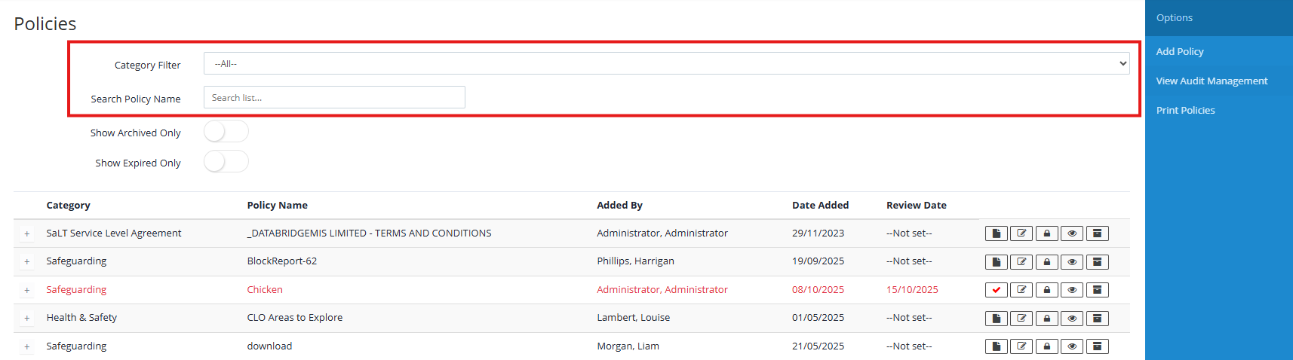The width and height of the screenshot is (1293, 360).
Task: Enable Show Expired Only switch
Action: tap(226, 162)
